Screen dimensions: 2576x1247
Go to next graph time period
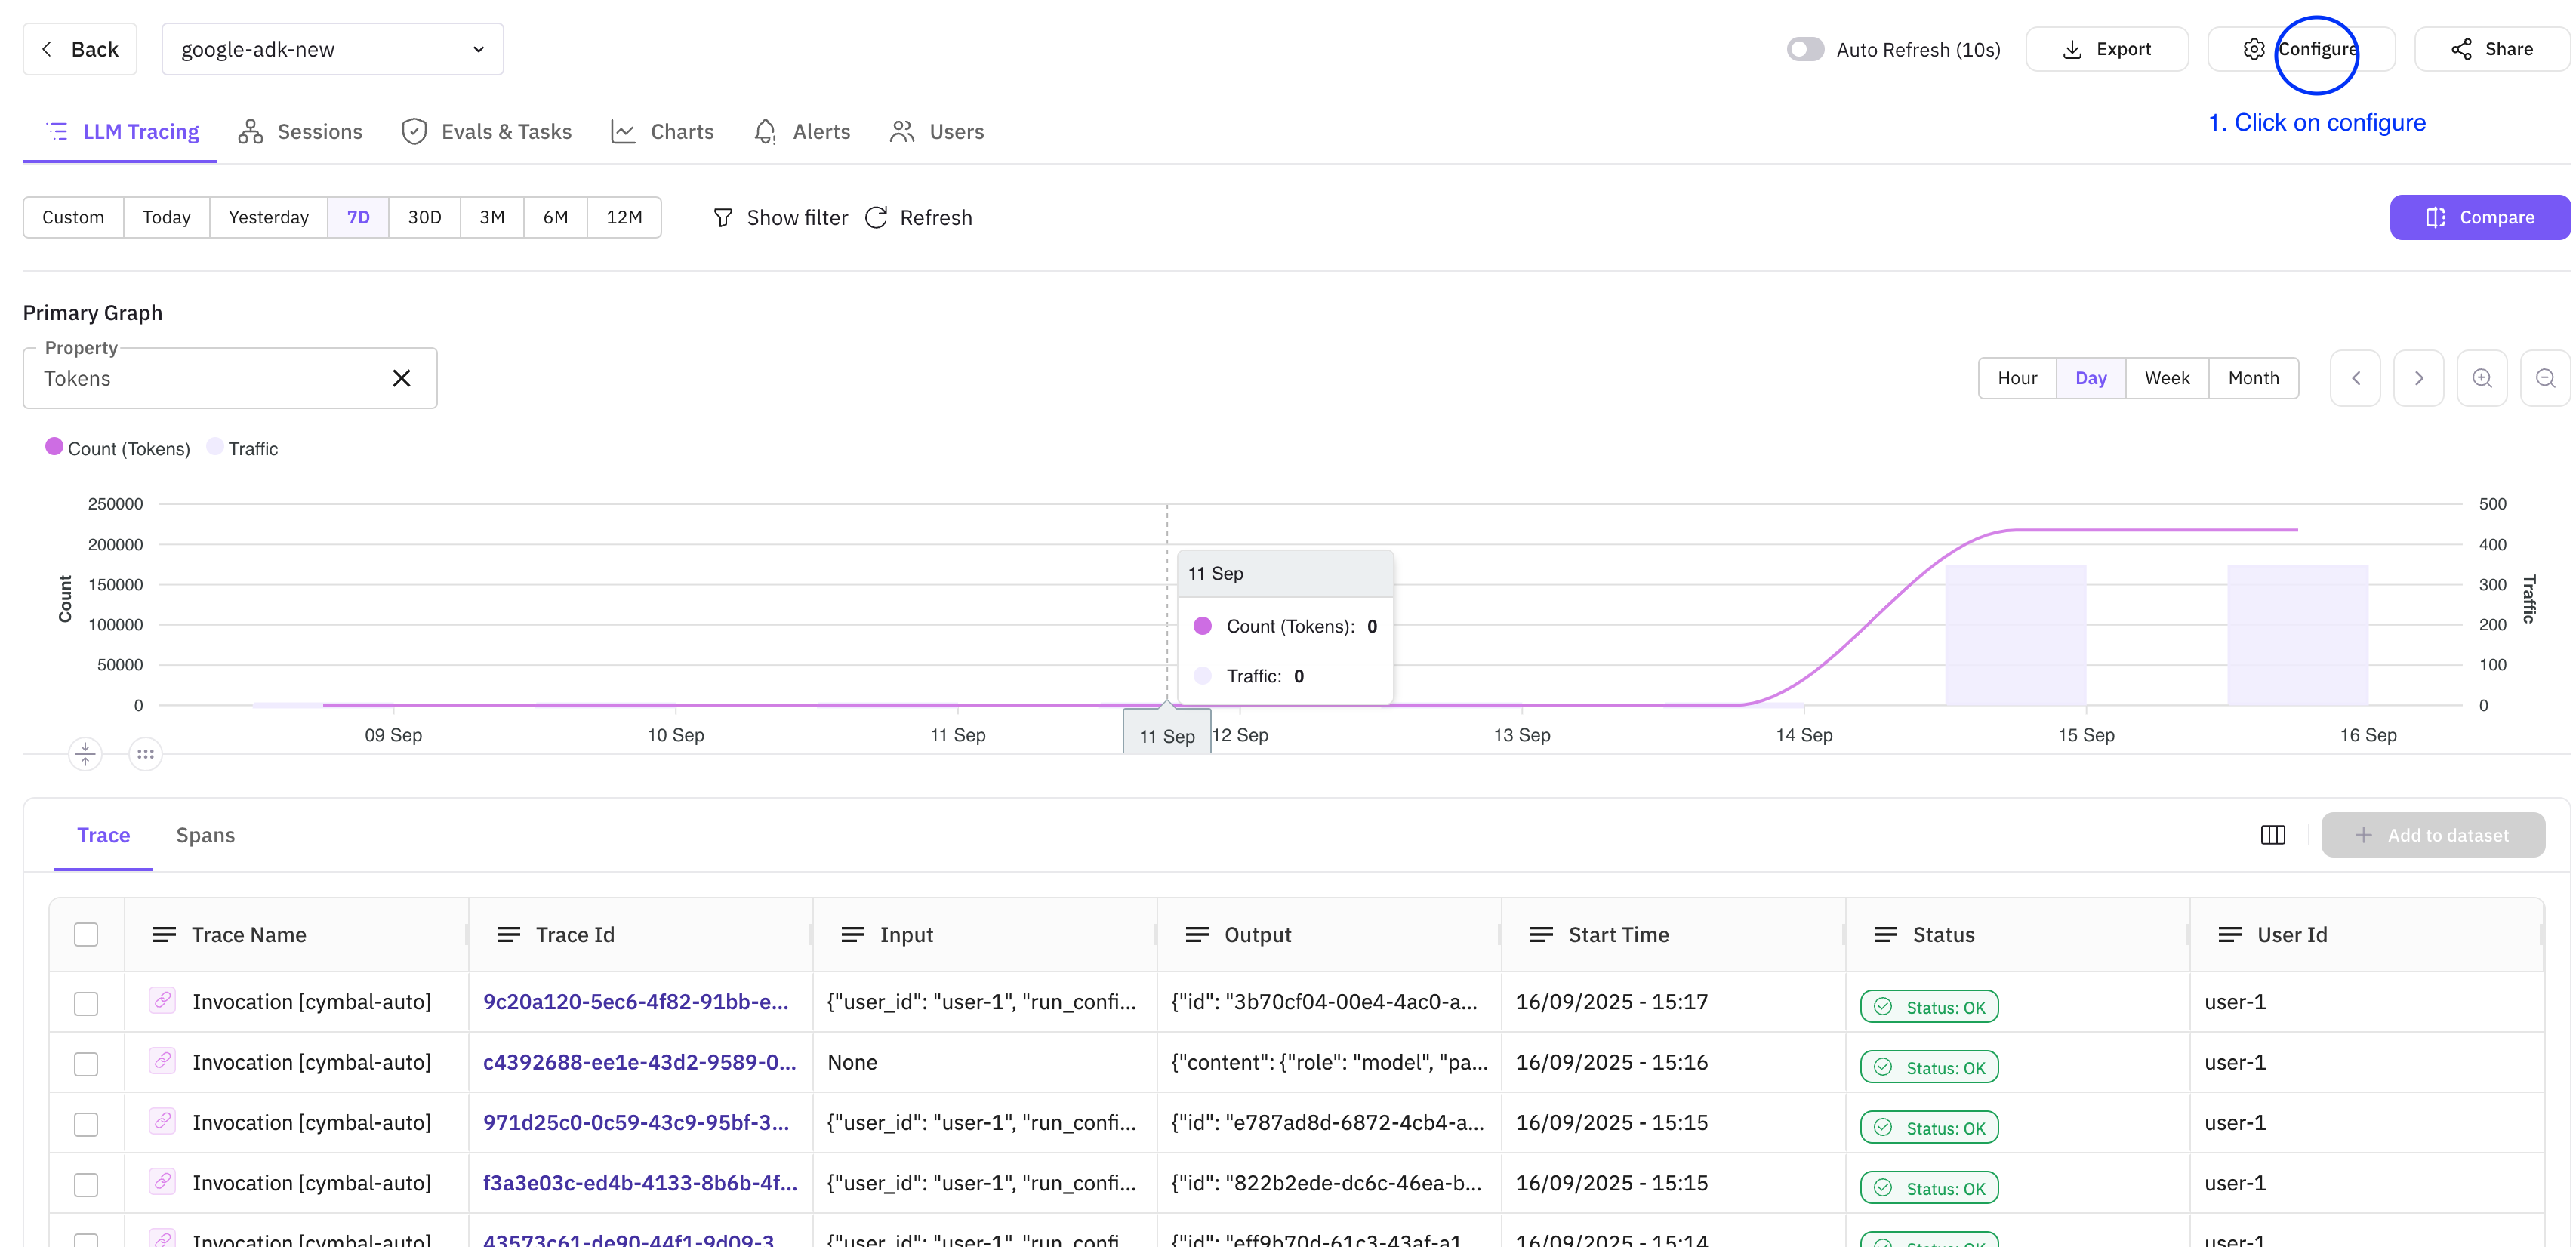pos(2418,378)
